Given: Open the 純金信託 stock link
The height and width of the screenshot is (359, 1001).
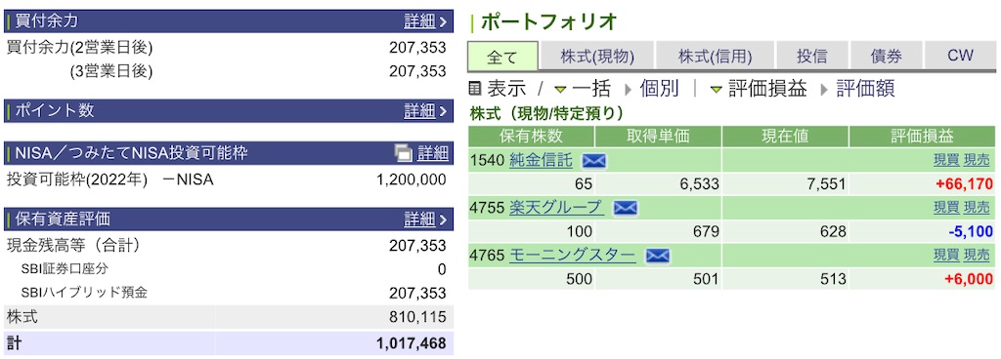Looking at the screenshot, I should [x=541, y=160].
